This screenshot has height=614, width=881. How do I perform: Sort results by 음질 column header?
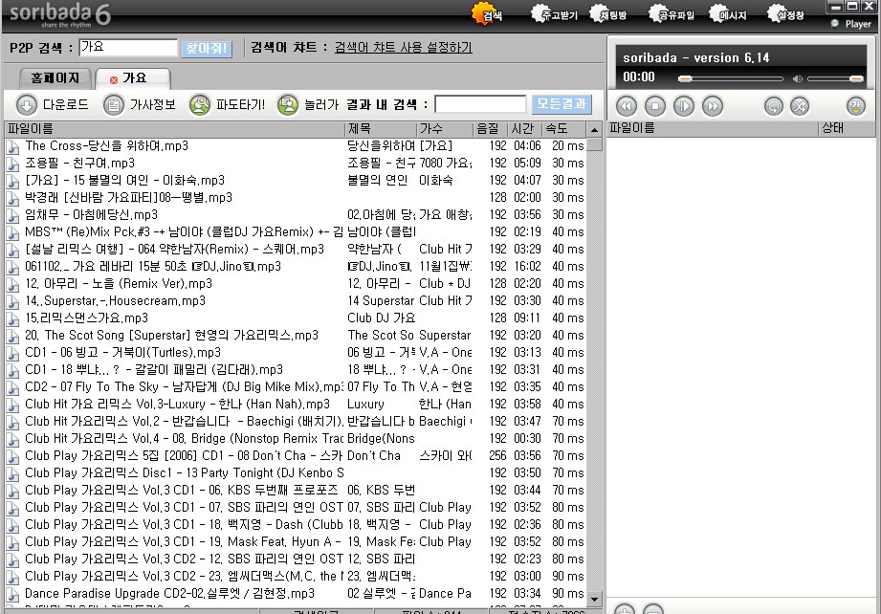491,129
